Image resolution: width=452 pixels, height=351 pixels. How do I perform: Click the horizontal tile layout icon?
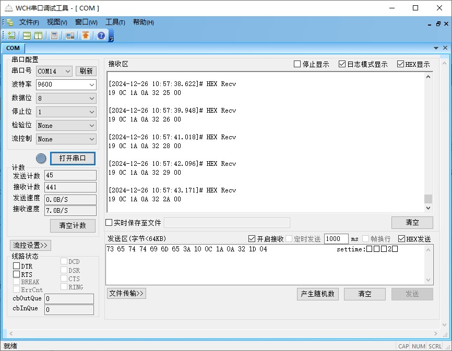click(27, 35)
